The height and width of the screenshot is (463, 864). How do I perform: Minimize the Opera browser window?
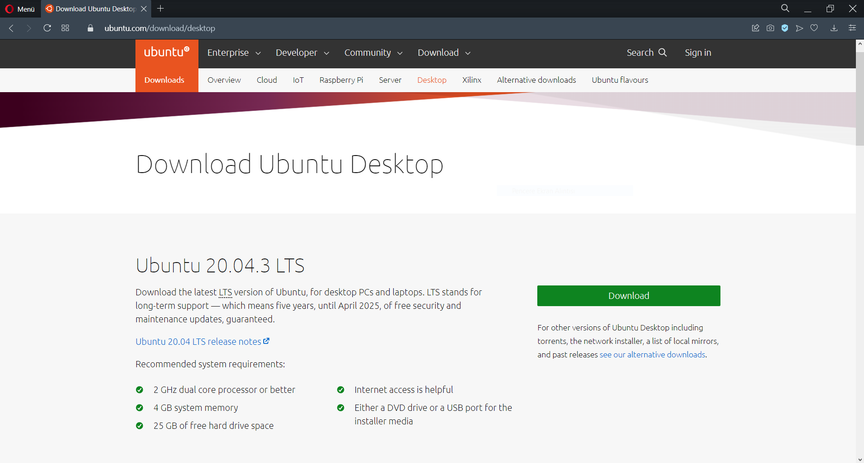(x=808, y=9)
